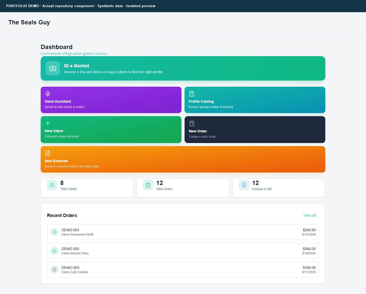Open the Total Clients stat card
This screenshot has width=366, height=294.
click(87, 188)
